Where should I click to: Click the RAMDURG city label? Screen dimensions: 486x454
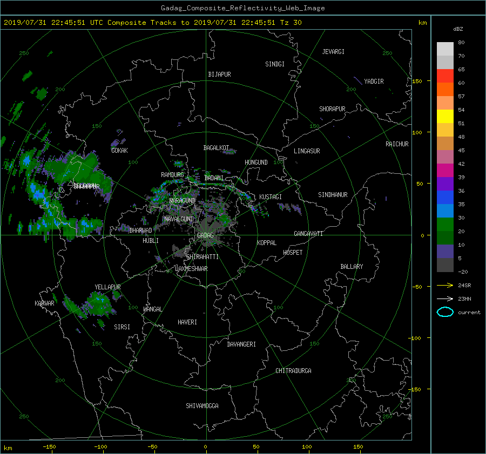(x=172, y=175)
